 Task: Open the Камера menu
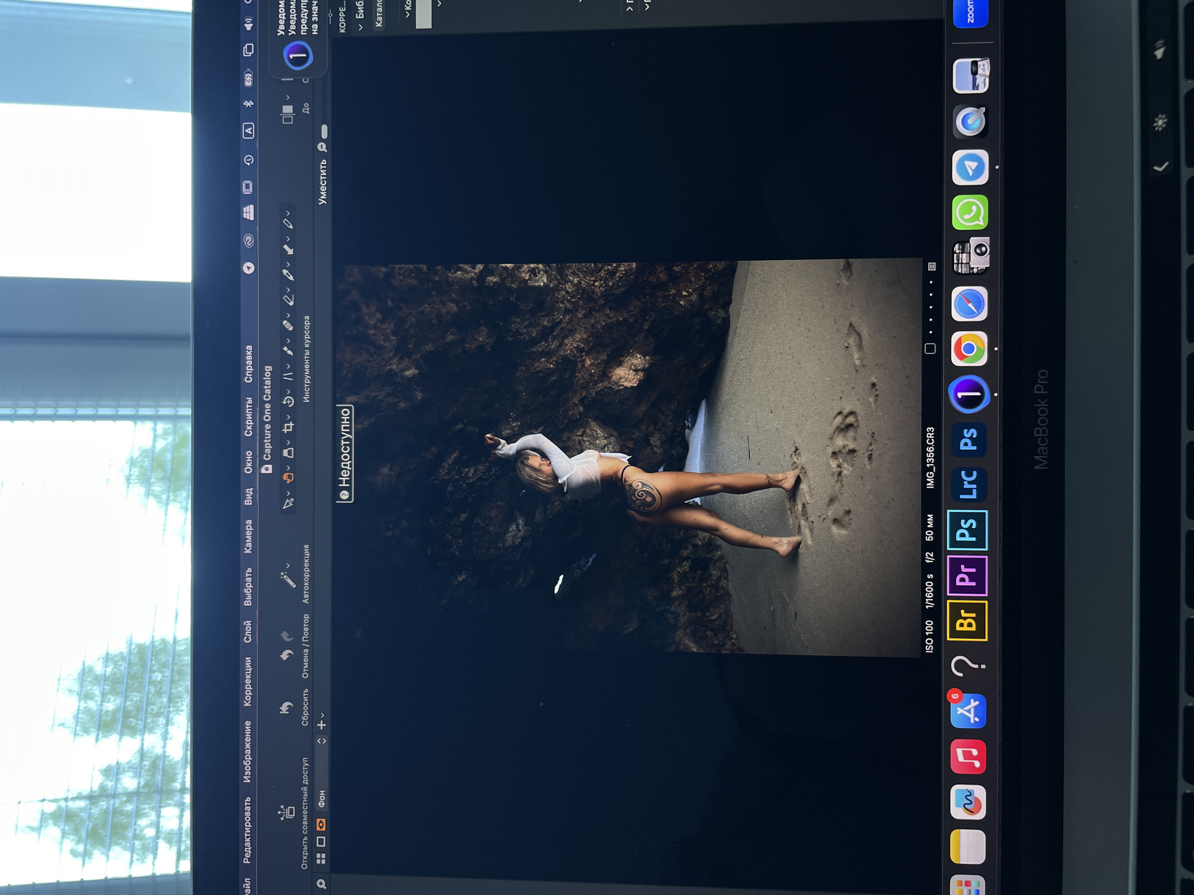(x=248, y=536)
